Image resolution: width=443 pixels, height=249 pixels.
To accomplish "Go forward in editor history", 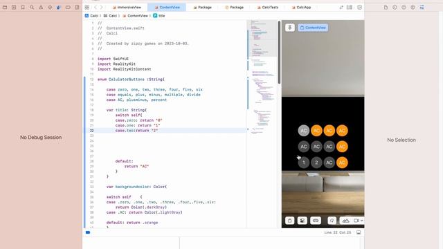I will pyautogui.click(x=102, y=8).
